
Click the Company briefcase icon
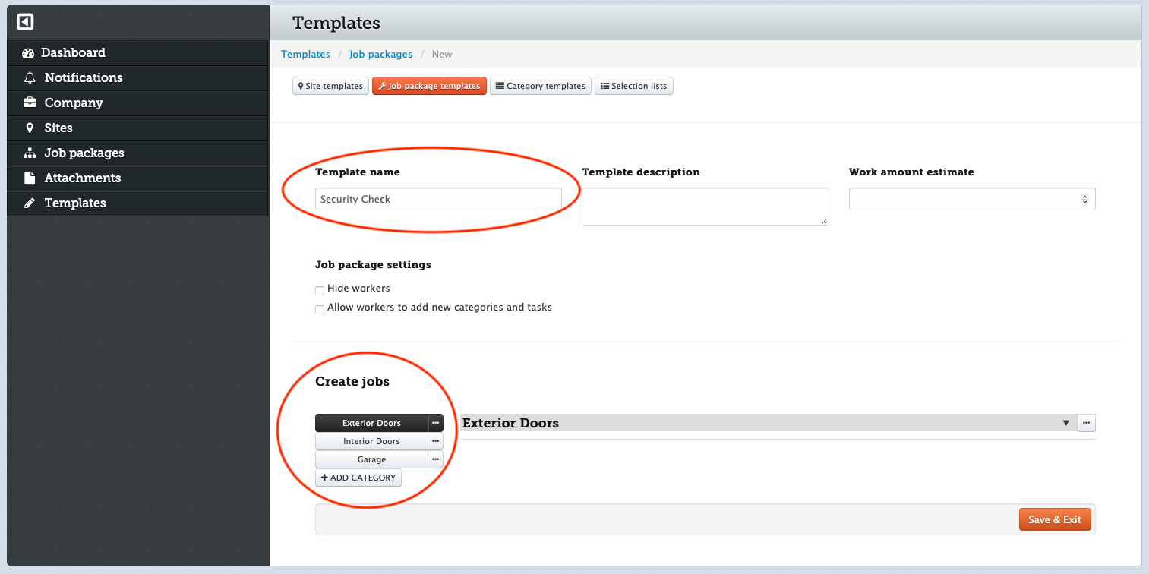(30, 102)
